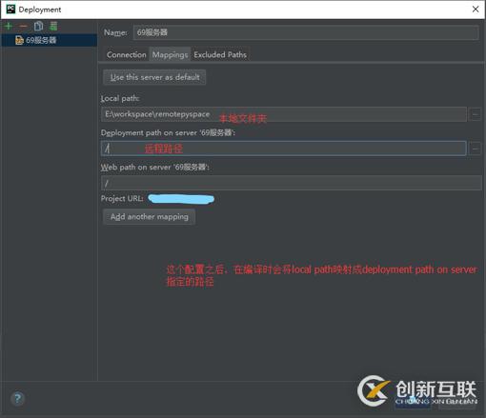Click Add another mapping button
The height and width of the screenshot is (418, 486).
pyautogui.click(x=149, y=217)
